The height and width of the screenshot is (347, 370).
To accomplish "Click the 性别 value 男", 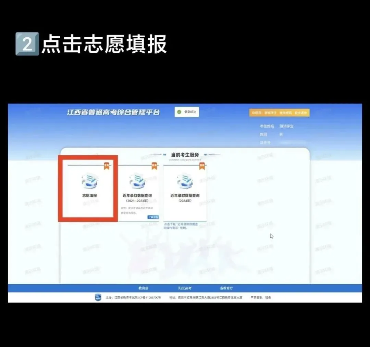I will pyautogui.click(x=281, y=134).
